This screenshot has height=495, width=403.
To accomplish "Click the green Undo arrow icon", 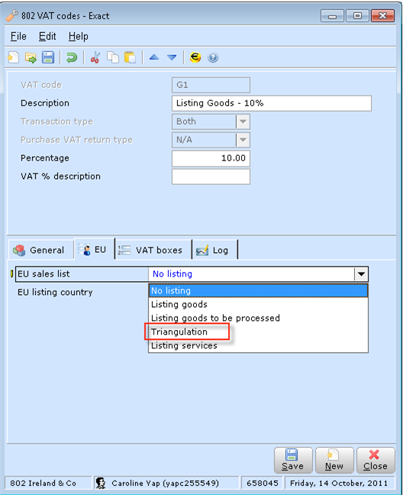I will point(72,57).
